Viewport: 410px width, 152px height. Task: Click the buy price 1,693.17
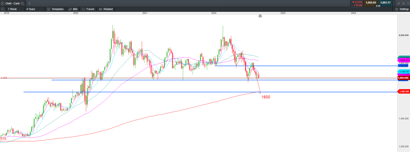click(385, 3)
